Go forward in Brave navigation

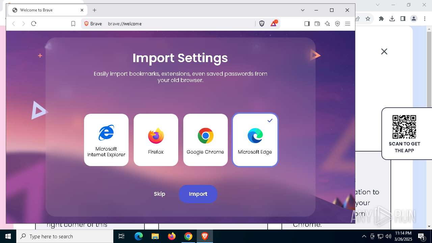click(24, 24)
